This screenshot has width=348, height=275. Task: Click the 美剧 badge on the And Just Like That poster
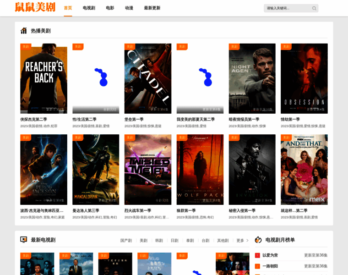click(x=286, y=137)
